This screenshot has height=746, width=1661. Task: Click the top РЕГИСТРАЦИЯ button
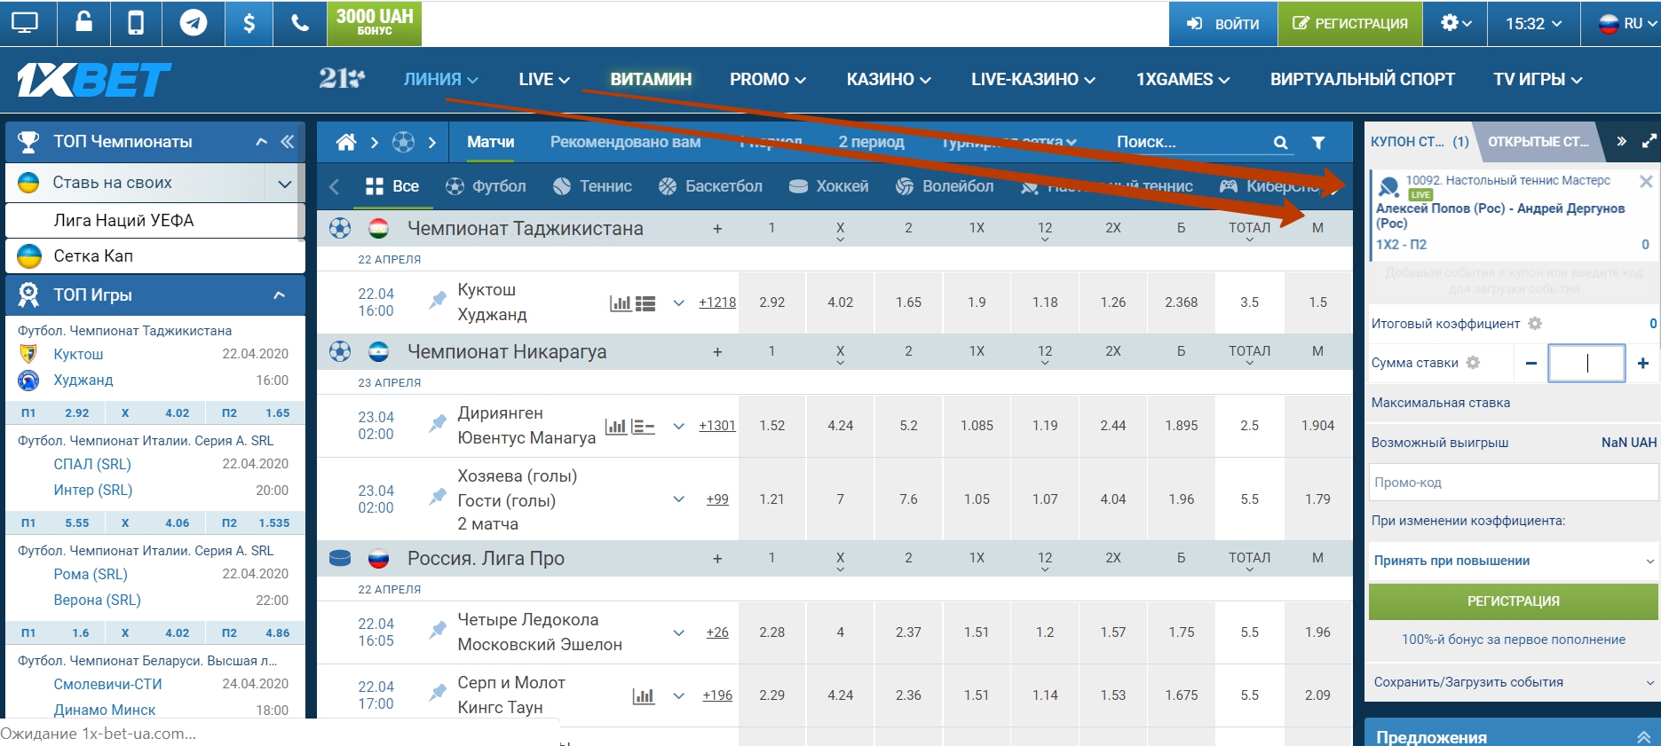1350,24
